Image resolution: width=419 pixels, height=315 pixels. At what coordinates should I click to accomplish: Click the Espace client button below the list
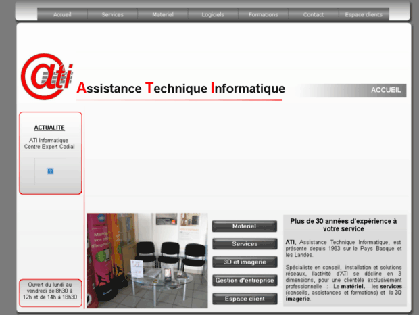click(245, 298)
